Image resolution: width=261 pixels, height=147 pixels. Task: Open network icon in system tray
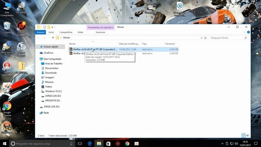[232, 143]
